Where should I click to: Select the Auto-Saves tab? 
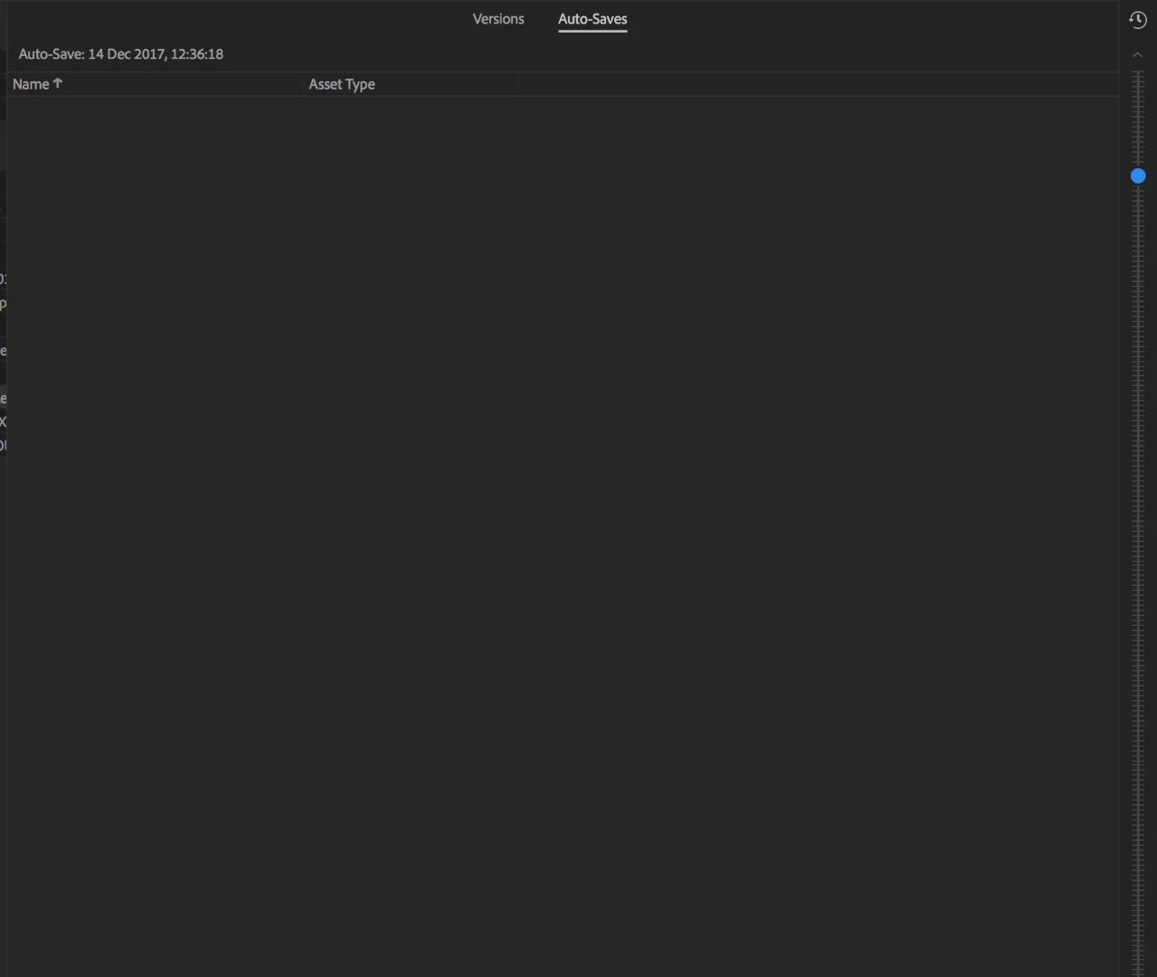[x=593, y=19]
